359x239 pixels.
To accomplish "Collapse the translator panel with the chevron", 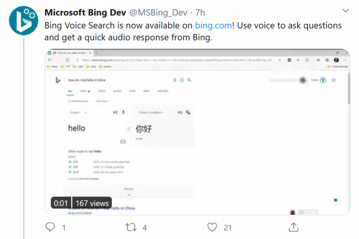I will click(129, 195).
